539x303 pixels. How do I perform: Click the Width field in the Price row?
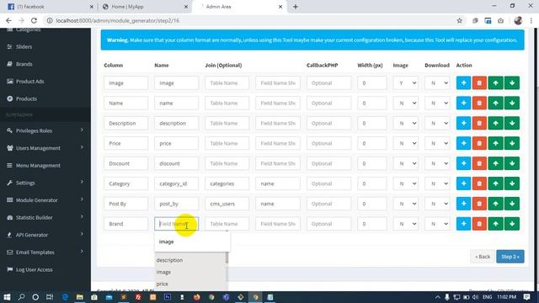[371, 143]
